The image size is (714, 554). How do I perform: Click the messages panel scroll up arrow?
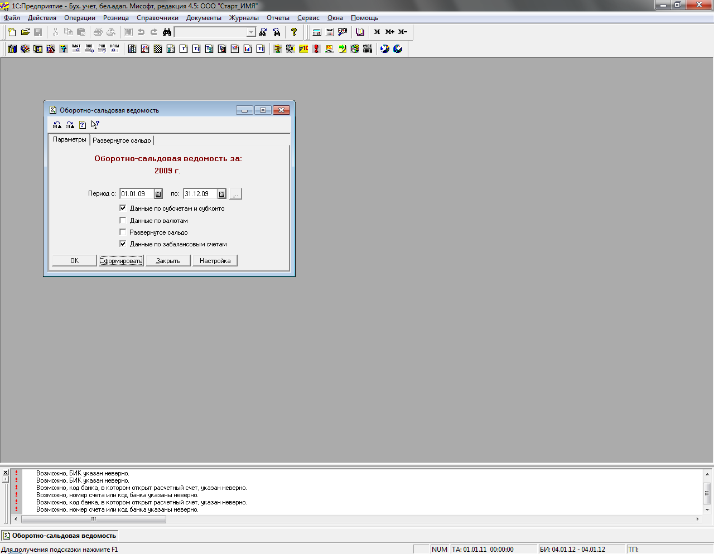[707, 474]
